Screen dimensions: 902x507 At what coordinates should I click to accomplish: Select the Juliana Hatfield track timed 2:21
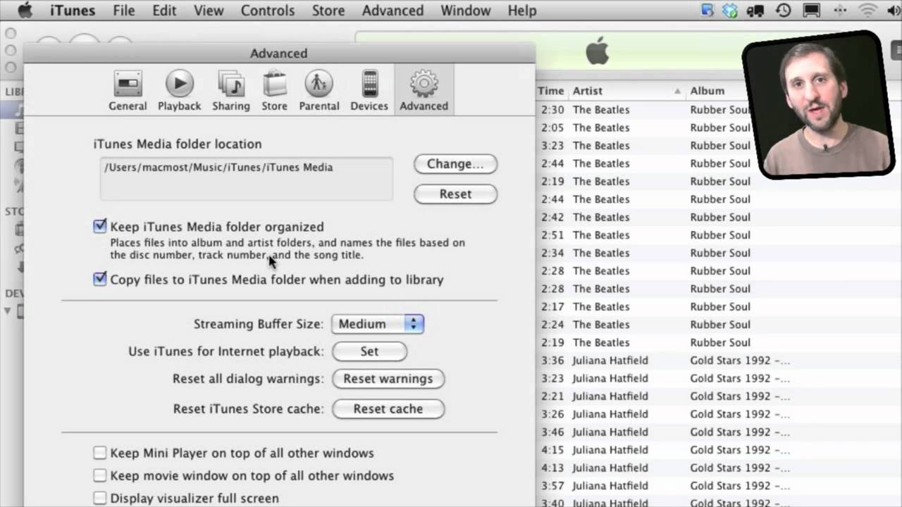click(719, 396)
